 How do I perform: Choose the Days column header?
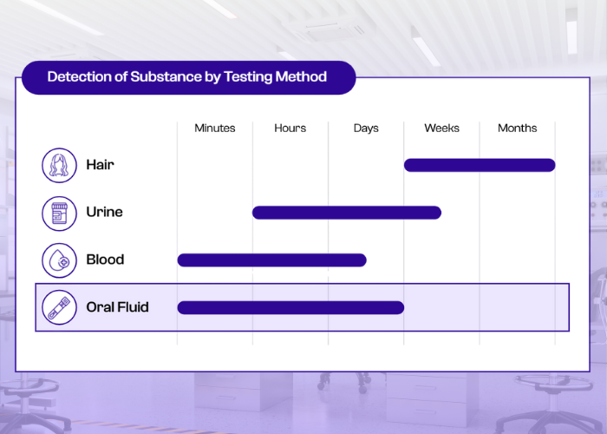(366, 128)
